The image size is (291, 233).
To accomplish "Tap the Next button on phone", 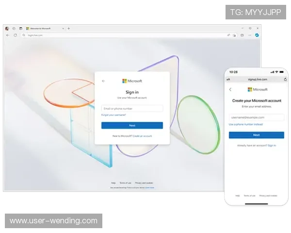I will [256, 135].
